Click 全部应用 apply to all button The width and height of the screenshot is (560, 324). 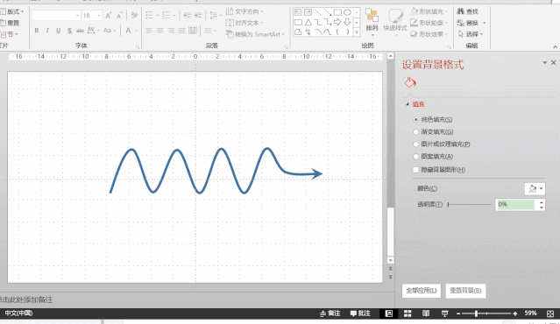click(422, 291)
